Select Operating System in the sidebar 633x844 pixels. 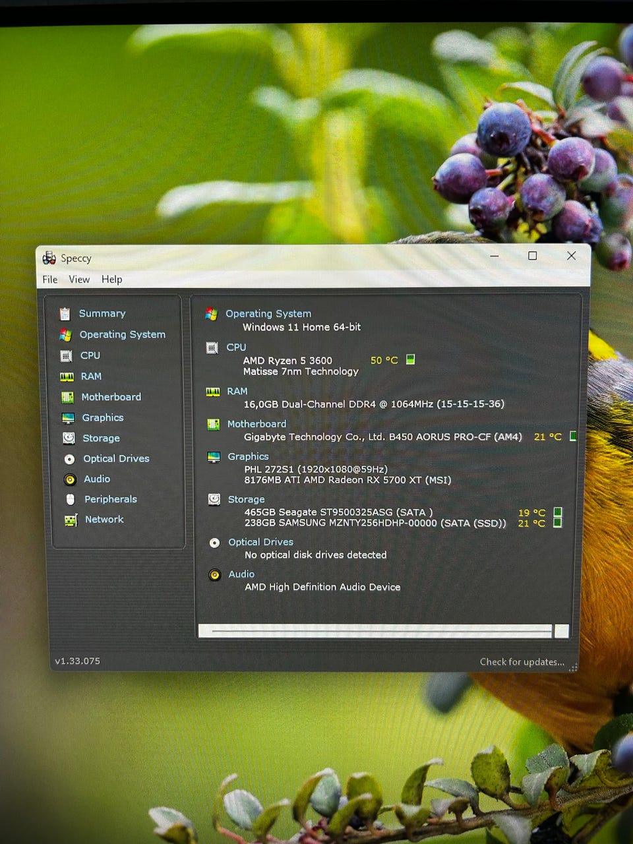coord(123,335)
